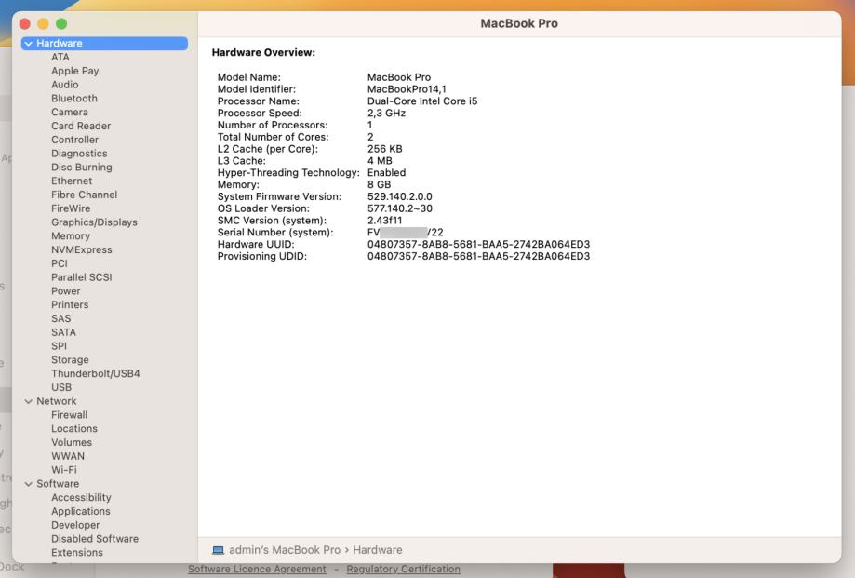855x578 pixels.
Task: Select Audio in the sidebar
Action: pyautogui.click(x=64, y=85)
